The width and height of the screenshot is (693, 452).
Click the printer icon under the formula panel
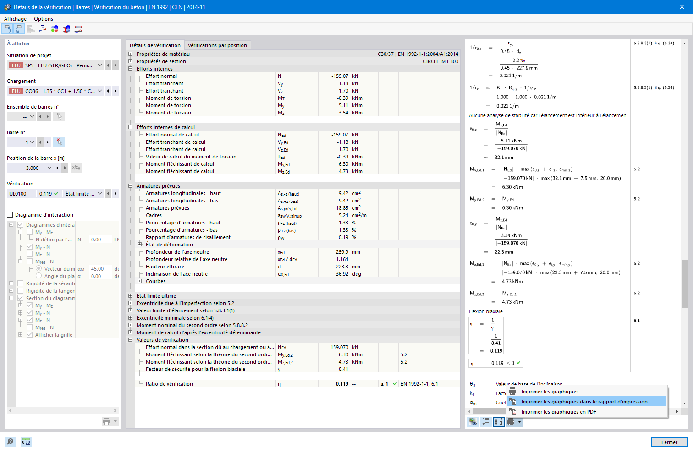(x=511, y=422)
